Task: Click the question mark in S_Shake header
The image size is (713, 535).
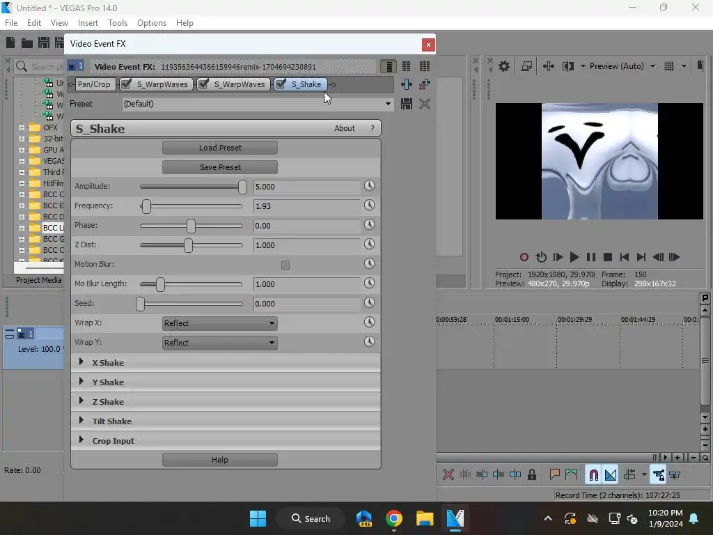Action: [x=373, y=128]
